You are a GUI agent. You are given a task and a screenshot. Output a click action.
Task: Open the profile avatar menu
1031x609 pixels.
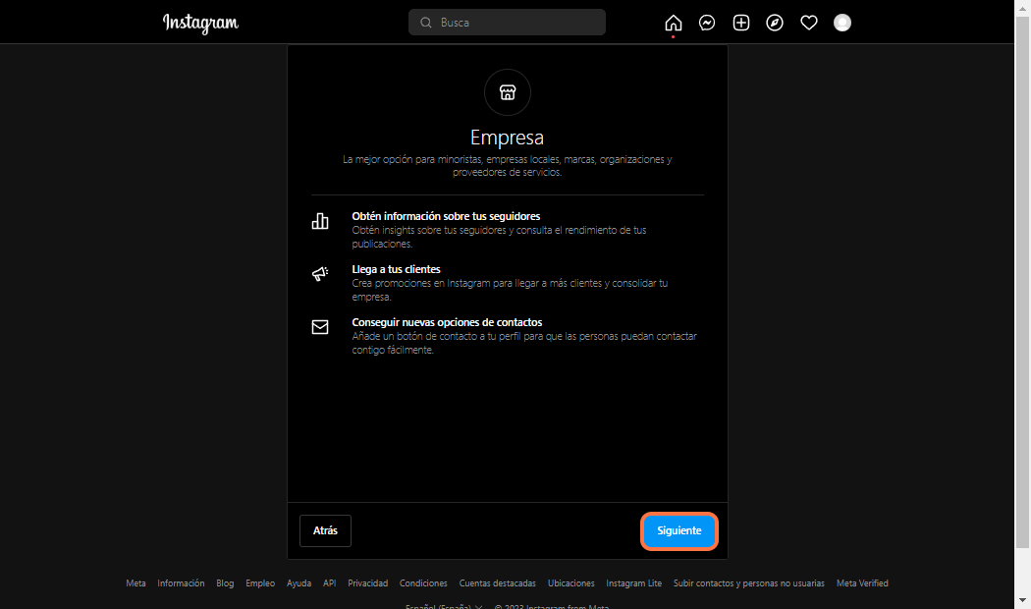(x=842, y=23)
